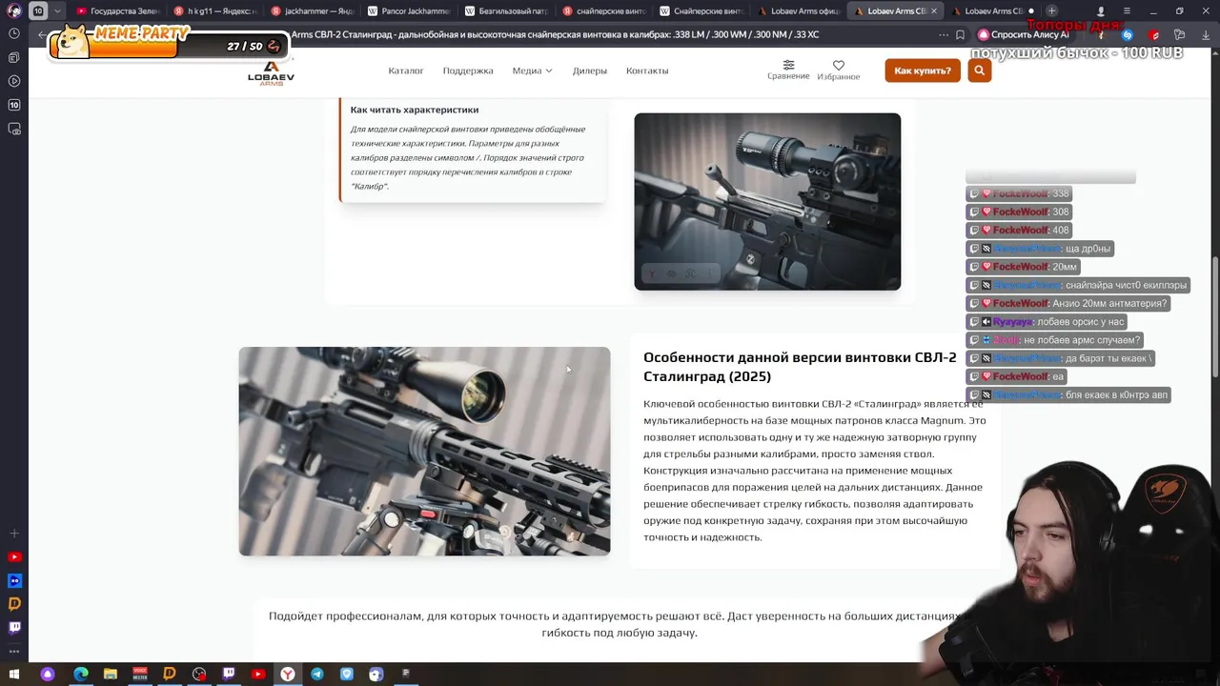Open the extensions puzzle icon
Viewport: 1220px width, 686px height.
pos(1179,35)
